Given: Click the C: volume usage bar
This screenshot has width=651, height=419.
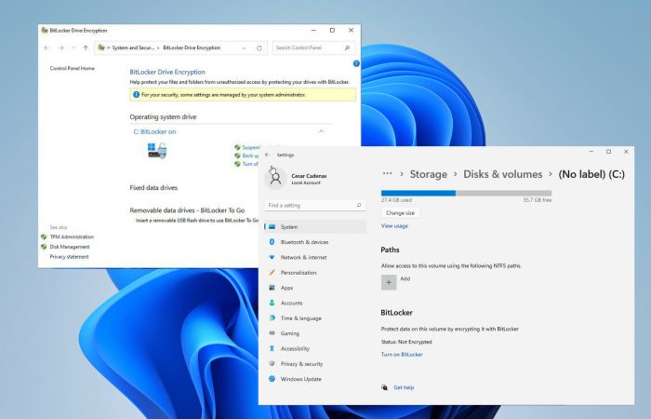Looking at the screenshot, I should (466, 193).
